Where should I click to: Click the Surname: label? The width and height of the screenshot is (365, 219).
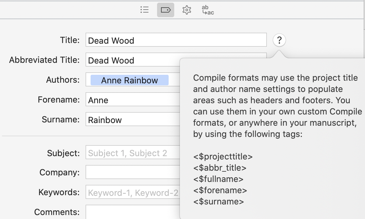[x=61, y=119]
